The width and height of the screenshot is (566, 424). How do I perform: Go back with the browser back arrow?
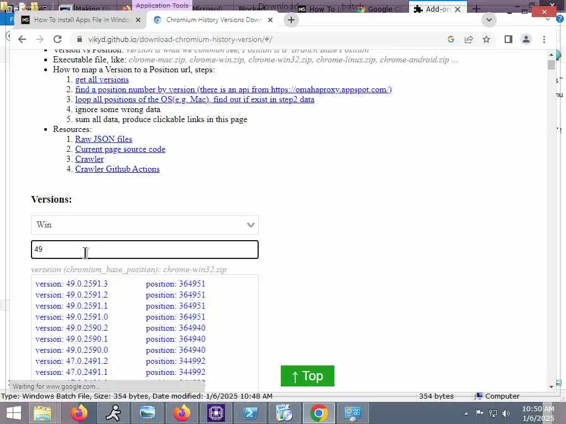(x=22, y=39)
